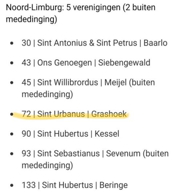The image size is (178, 196).
Task: Click bullet point before entry 90
Action: coord(12,134)
